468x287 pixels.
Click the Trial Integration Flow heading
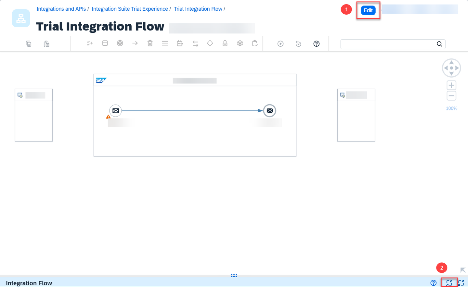click(x=100, y=26)
